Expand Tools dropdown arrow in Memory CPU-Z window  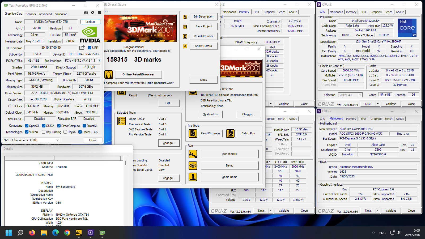pyautogui.click(x=271, y=104)
